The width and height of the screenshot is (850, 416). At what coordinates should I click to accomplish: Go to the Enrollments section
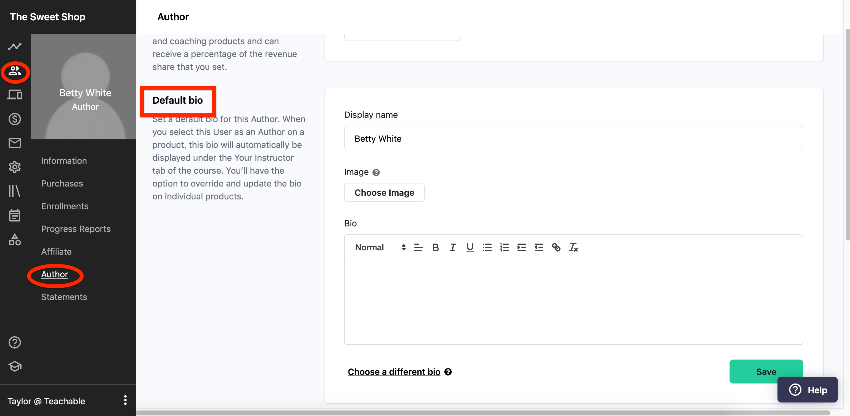click(65, 206)
